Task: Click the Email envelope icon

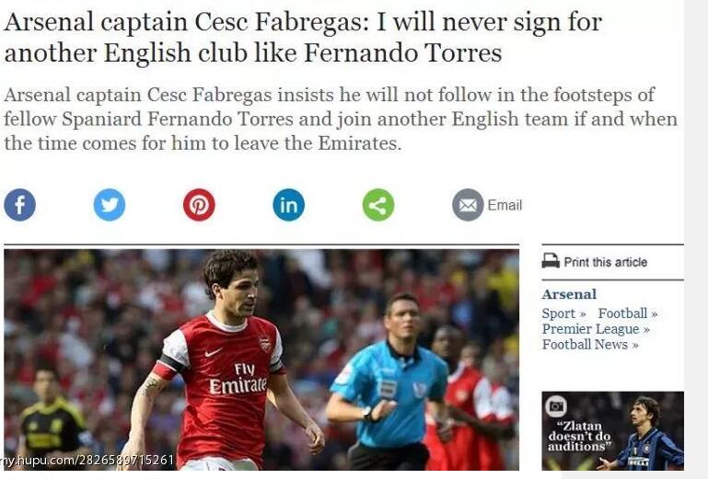Action: (468, 205)
